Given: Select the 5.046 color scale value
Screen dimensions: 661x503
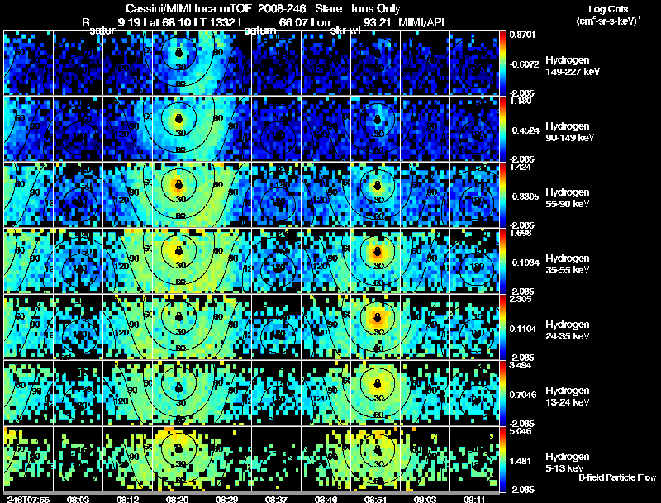Looking at the screenshot, I should click(x=521, y=432).
